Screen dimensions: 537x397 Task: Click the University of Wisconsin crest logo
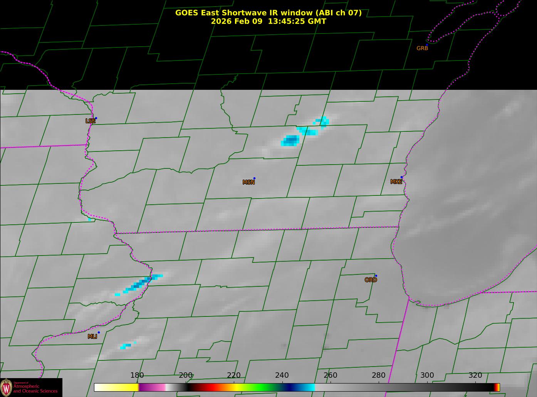tap(6, 387)
